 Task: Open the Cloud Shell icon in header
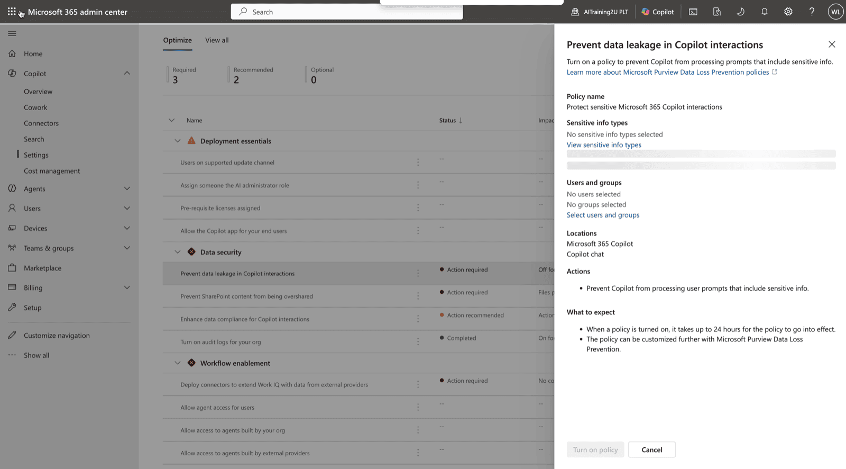(x=693, y=12)
